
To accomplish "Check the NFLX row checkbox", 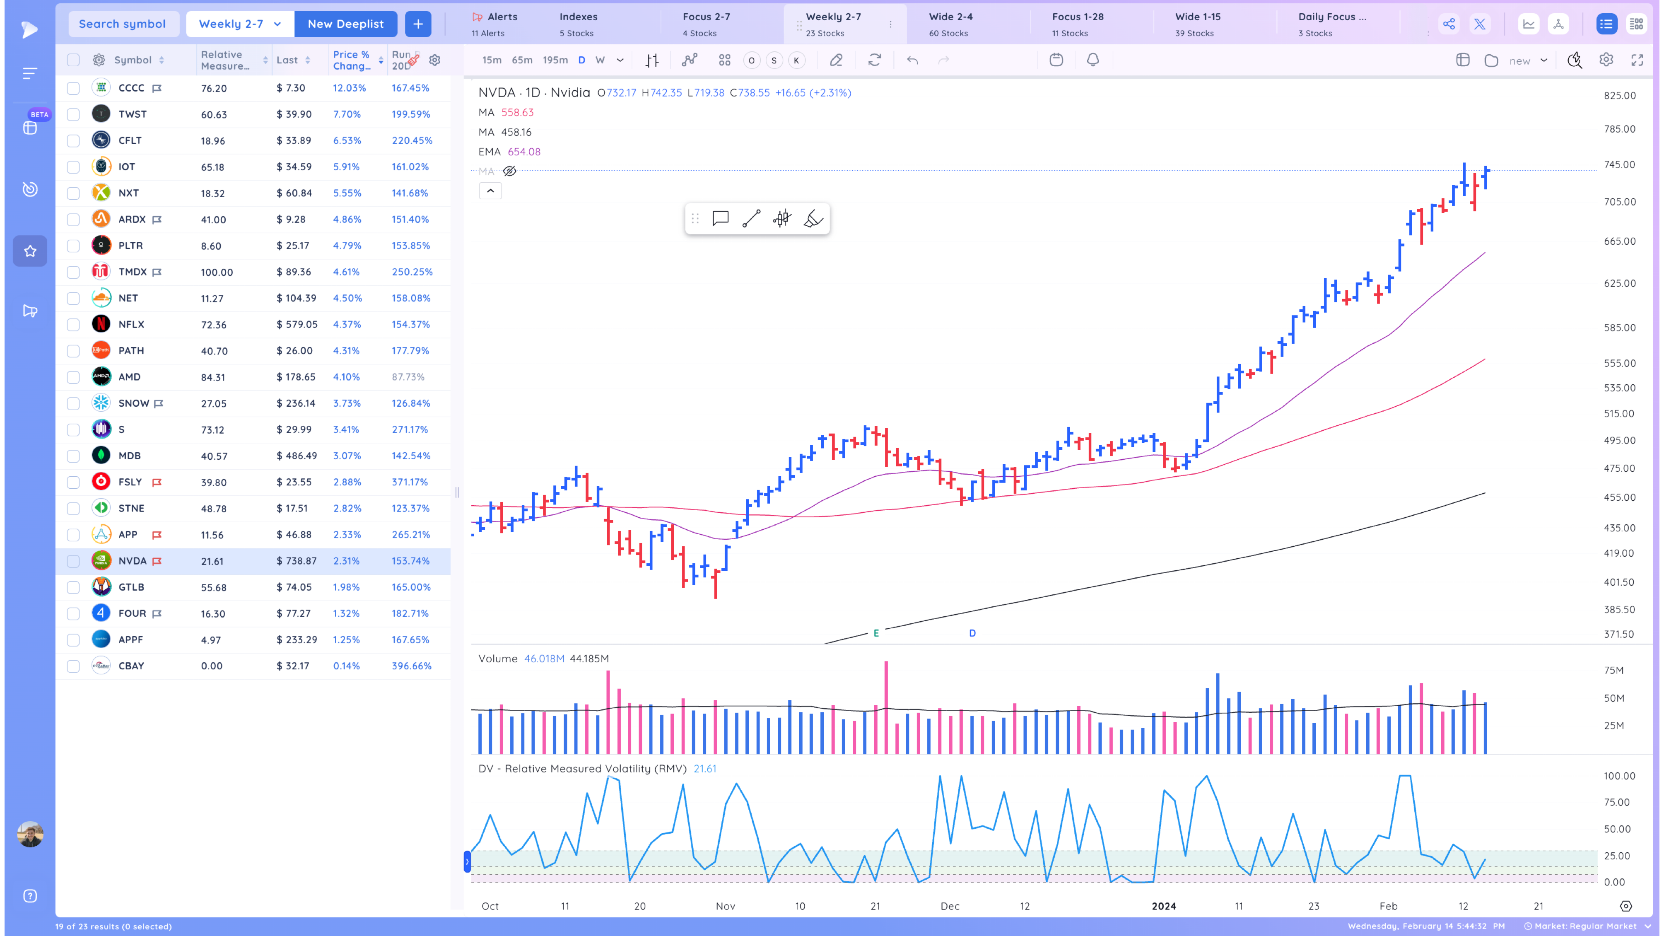I will click(x=73, y=324).
